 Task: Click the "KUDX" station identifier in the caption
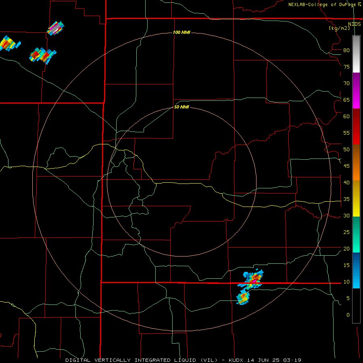click(236, 360)
